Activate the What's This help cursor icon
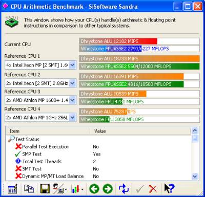The image size is (205, 197). coord(169,188)
